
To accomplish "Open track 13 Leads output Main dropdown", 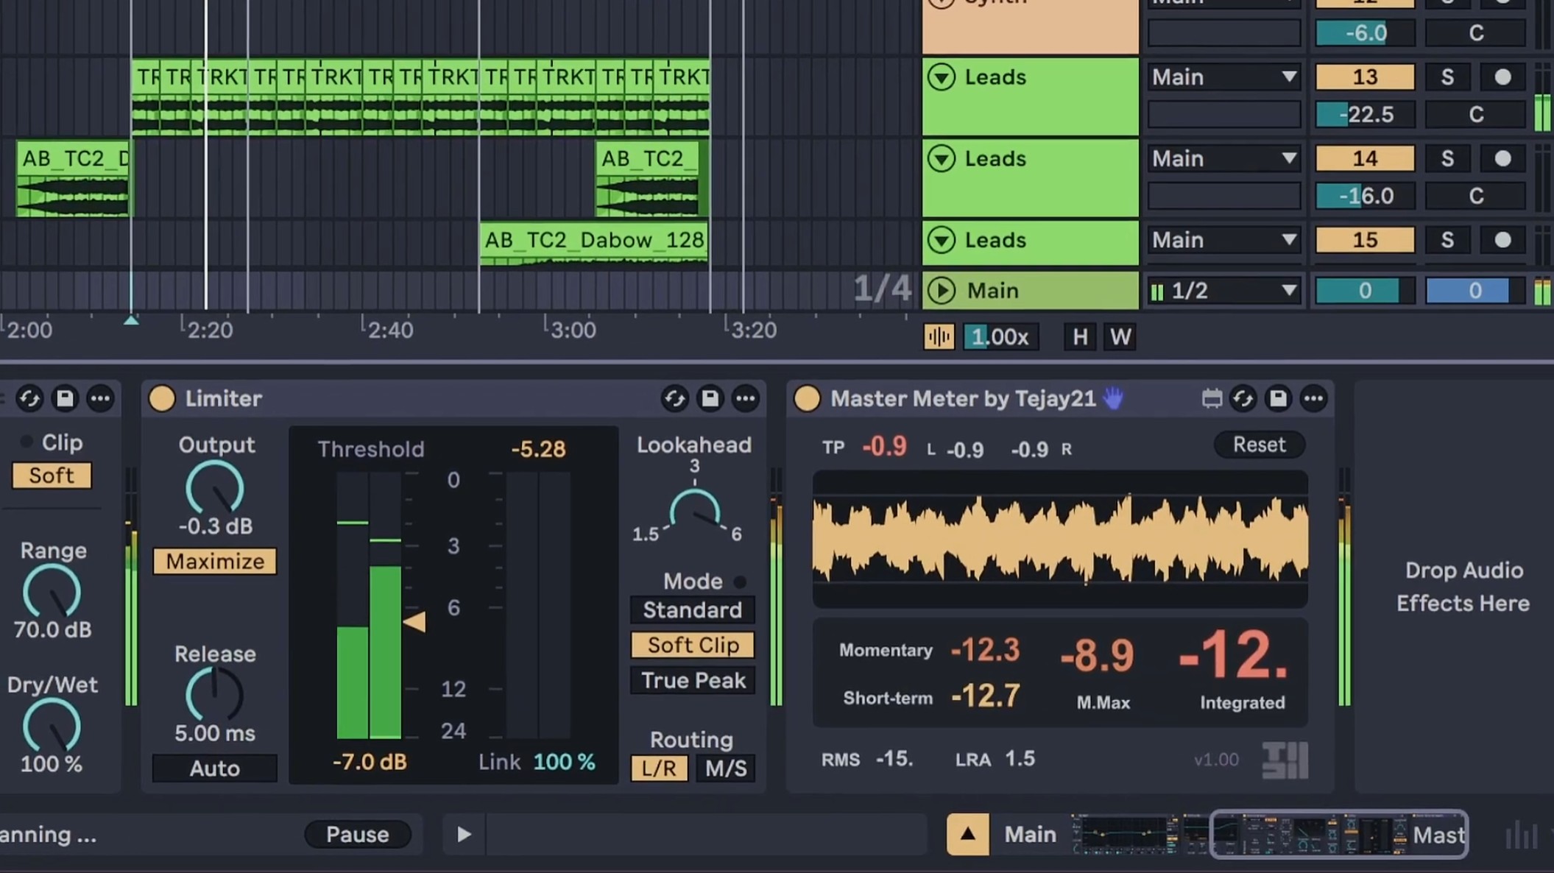I will [1223, 77].
